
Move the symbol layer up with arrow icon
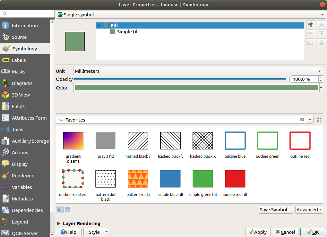point(321,24)
